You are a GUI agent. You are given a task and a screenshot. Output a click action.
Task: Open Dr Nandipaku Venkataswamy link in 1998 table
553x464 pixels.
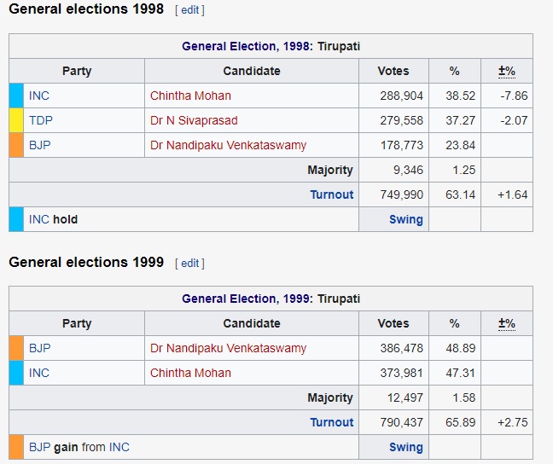tap(228, 145)
